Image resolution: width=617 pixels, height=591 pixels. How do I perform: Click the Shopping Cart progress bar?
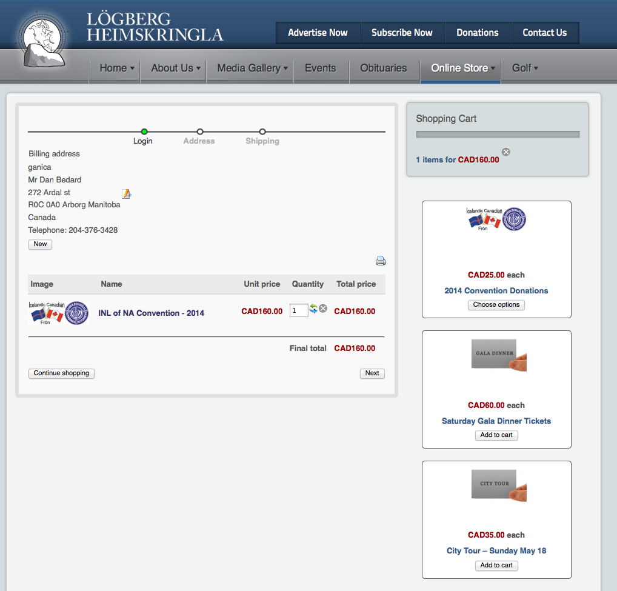coord(498,134)
